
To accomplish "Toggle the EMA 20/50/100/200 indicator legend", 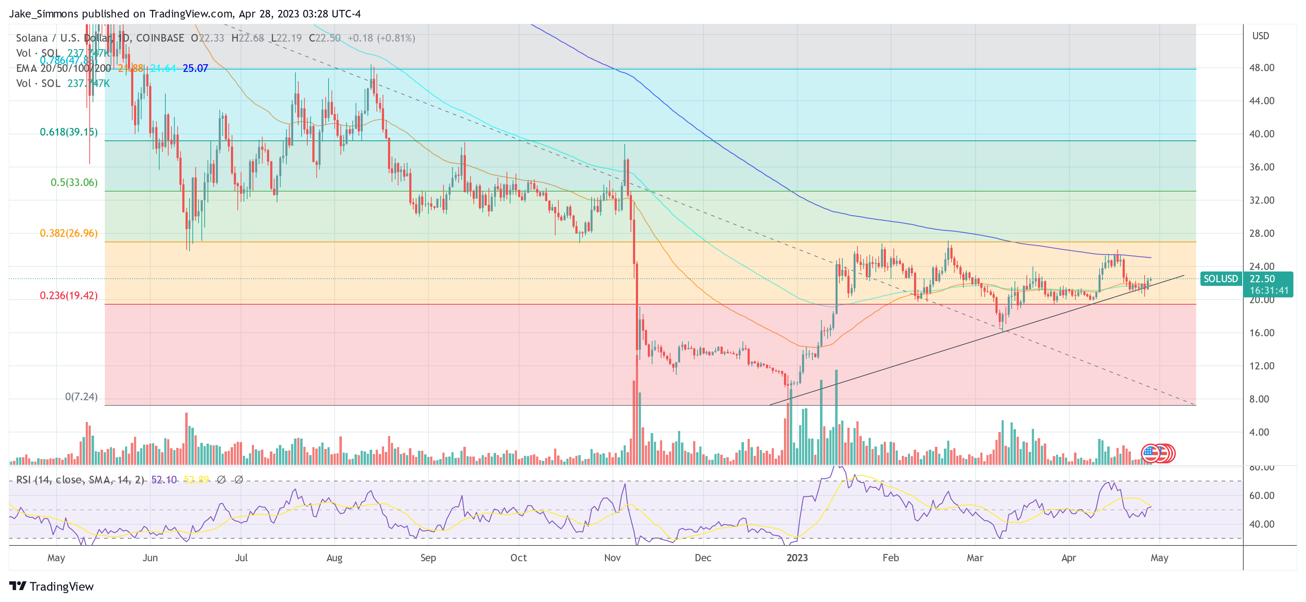I will coord(63,68).
